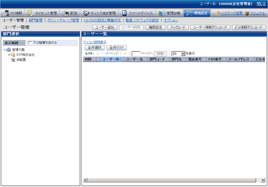The height and width of the screenshot is (187, 268).
Task: Go to 部門管理 submenu link
Action: click(35, 20)
